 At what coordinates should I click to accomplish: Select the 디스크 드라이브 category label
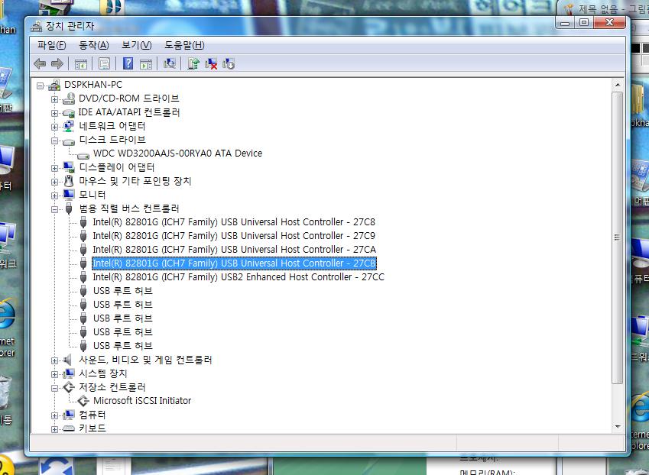pyautogui.click(x=112, y=140)
